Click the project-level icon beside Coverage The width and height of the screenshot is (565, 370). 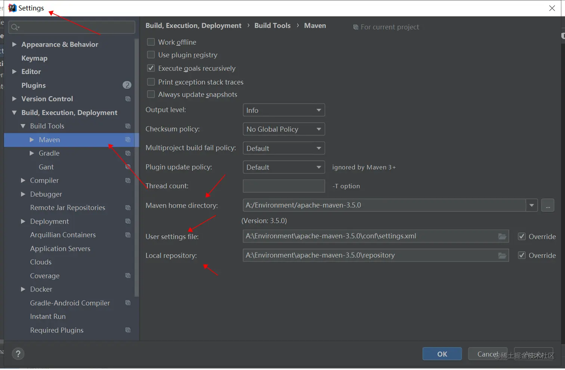click(128, 276)
